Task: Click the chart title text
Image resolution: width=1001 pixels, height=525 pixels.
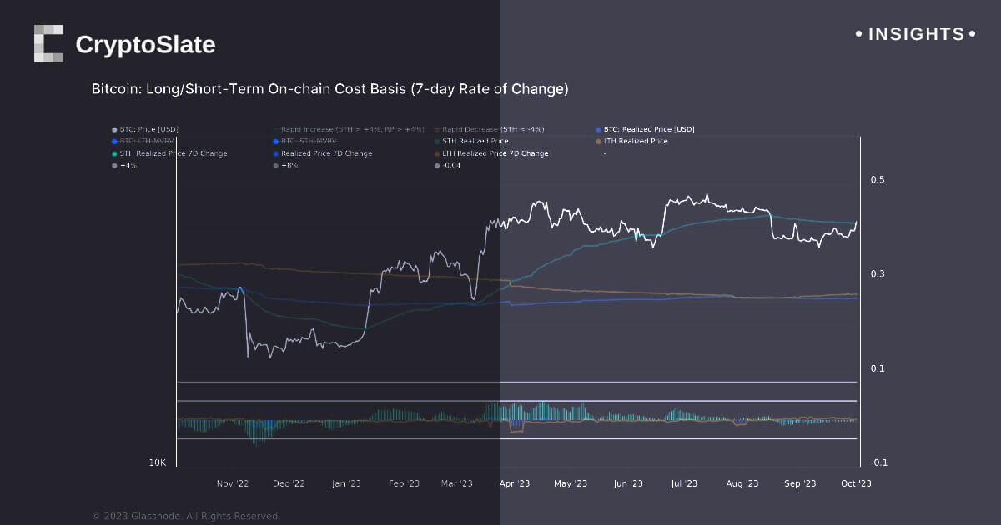Action: [329, 89]
